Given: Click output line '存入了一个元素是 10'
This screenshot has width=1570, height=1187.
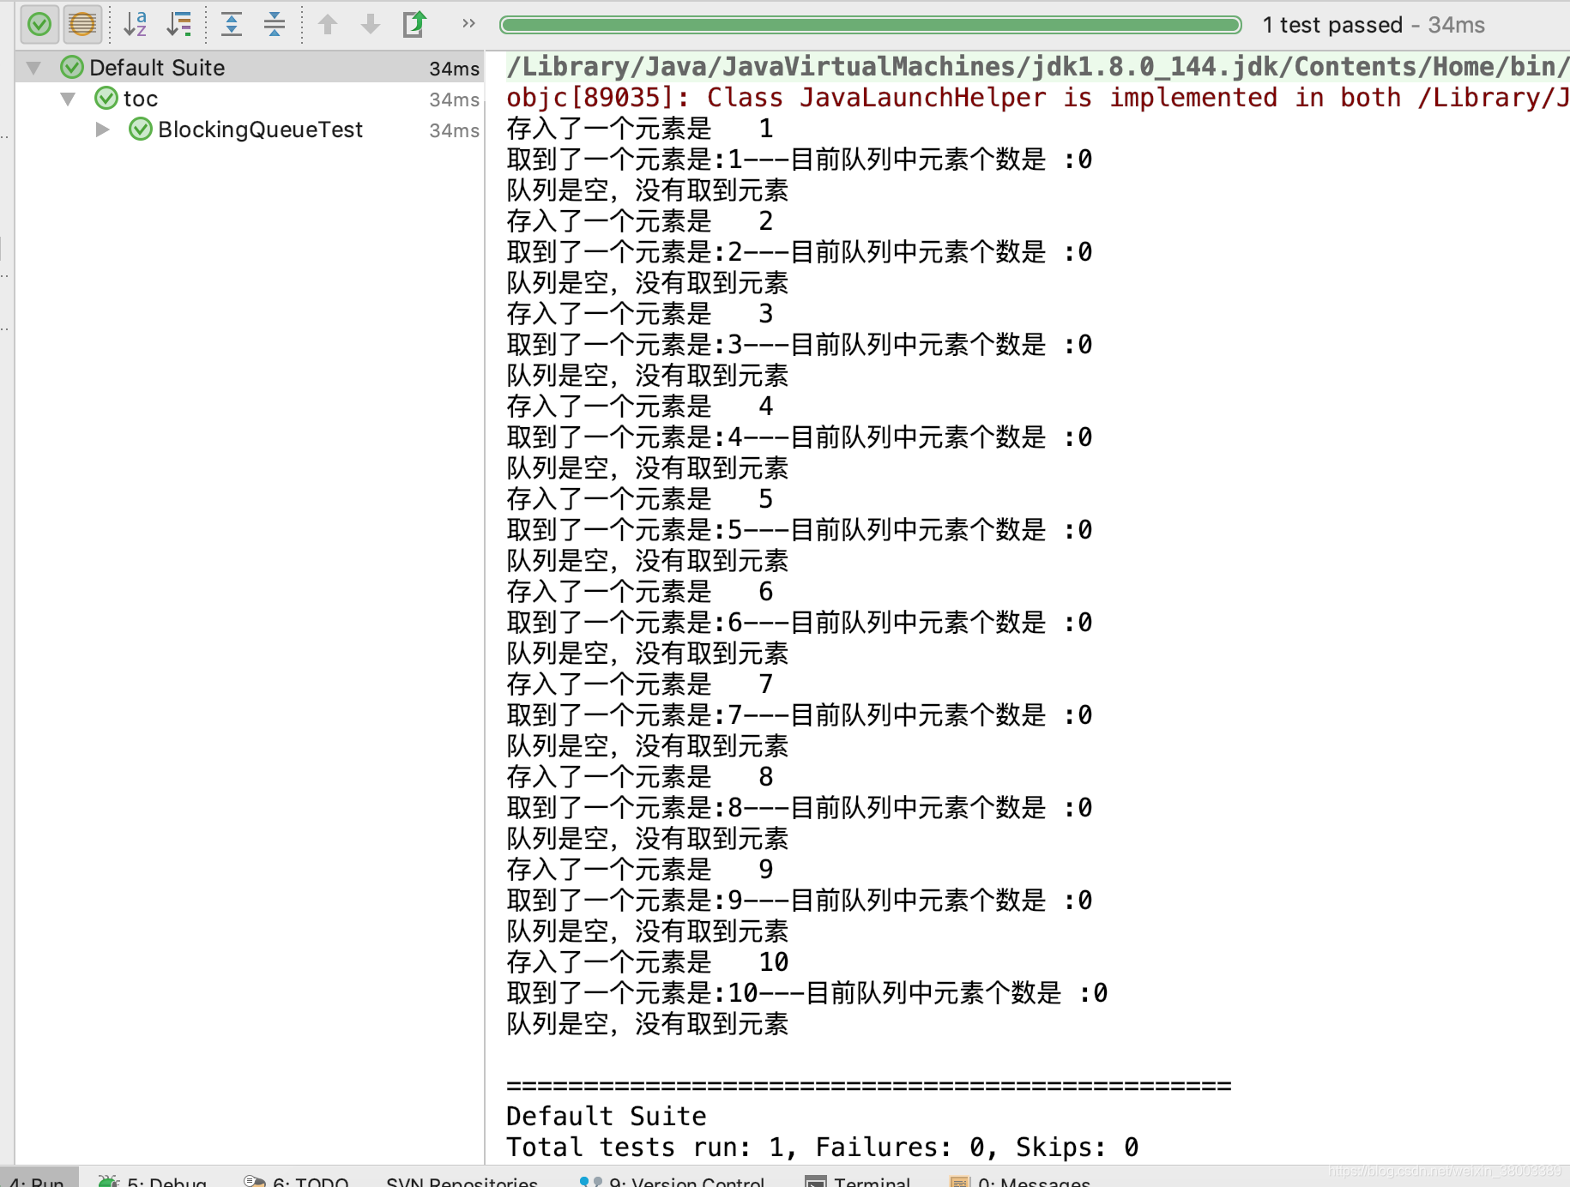Looking at the screenshot, I should (648, 962).
